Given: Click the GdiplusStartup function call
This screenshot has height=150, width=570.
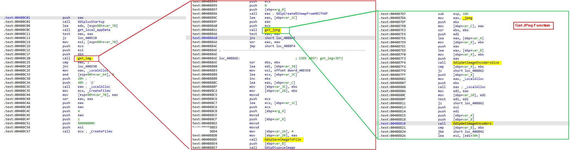Looking at the screenshot, I should click(91, 22).
